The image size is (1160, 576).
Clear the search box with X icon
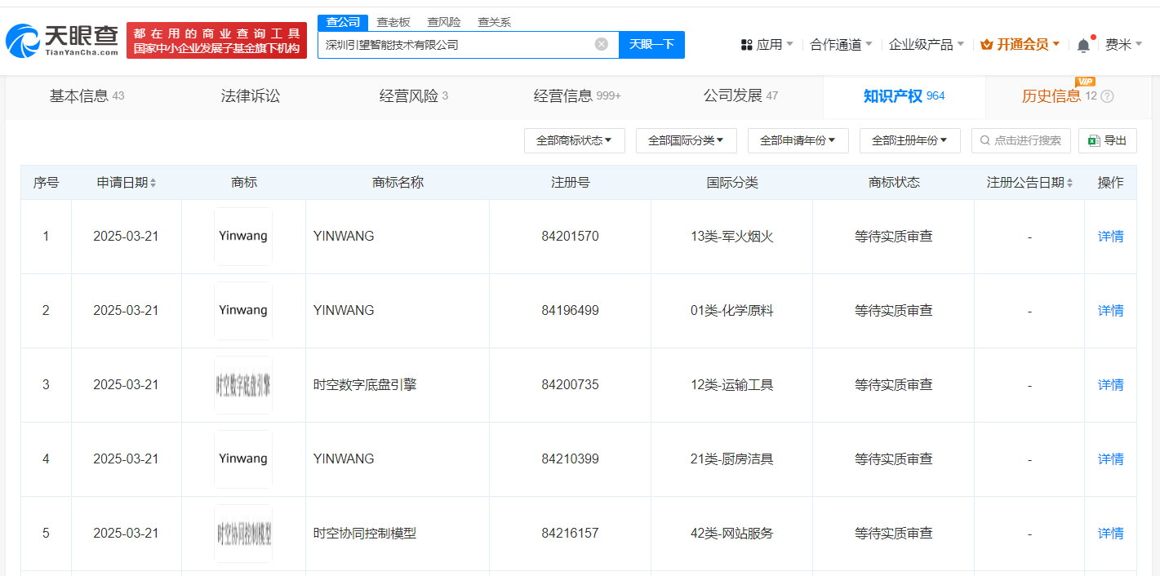[602, 45]
